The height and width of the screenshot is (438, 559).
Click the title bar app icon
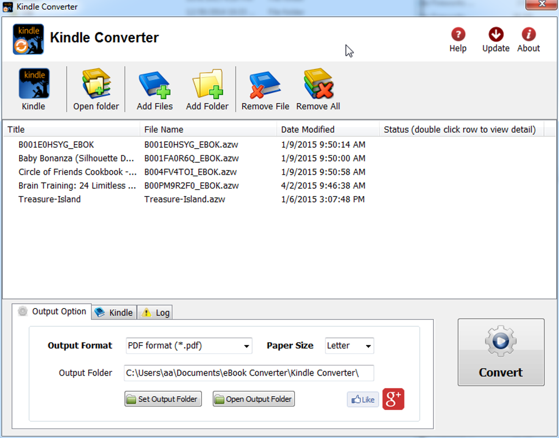point(8,7)
